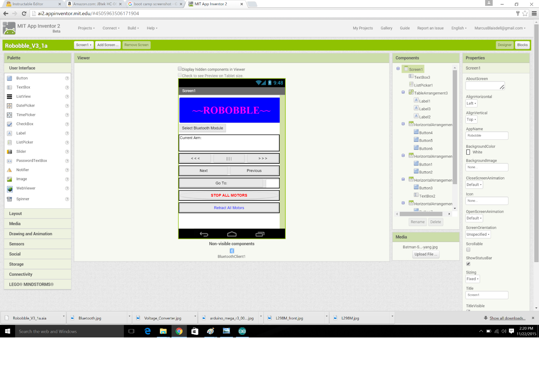Viewport: 539px width, 371px height.
Task: Choose the ListView palette icon
Action: coord(10,97)
